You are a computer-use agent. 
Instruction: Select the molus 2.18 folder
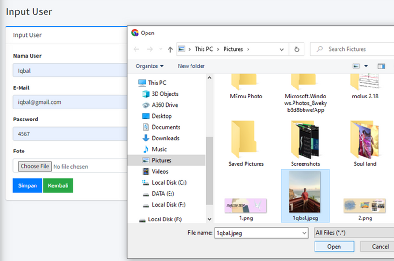[365, 87]
